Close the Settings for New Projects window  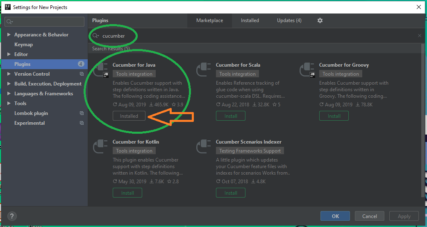tap(419, 7)
